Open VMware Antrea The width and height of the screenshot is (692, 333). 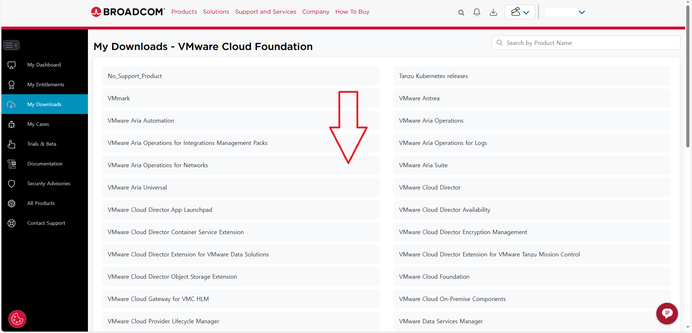(532, 98)
